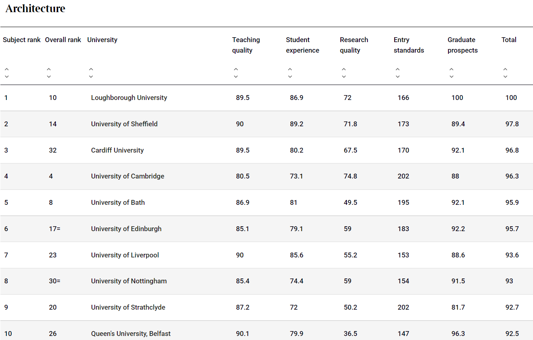Sort Graduate prospects ascending with up arrow
The image size is (533, 340).
(x=451, y=70)
